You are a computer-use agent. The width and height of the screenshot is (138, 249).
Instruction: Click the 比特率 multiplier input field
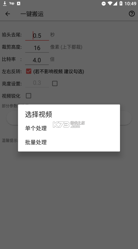click(37, 60)
